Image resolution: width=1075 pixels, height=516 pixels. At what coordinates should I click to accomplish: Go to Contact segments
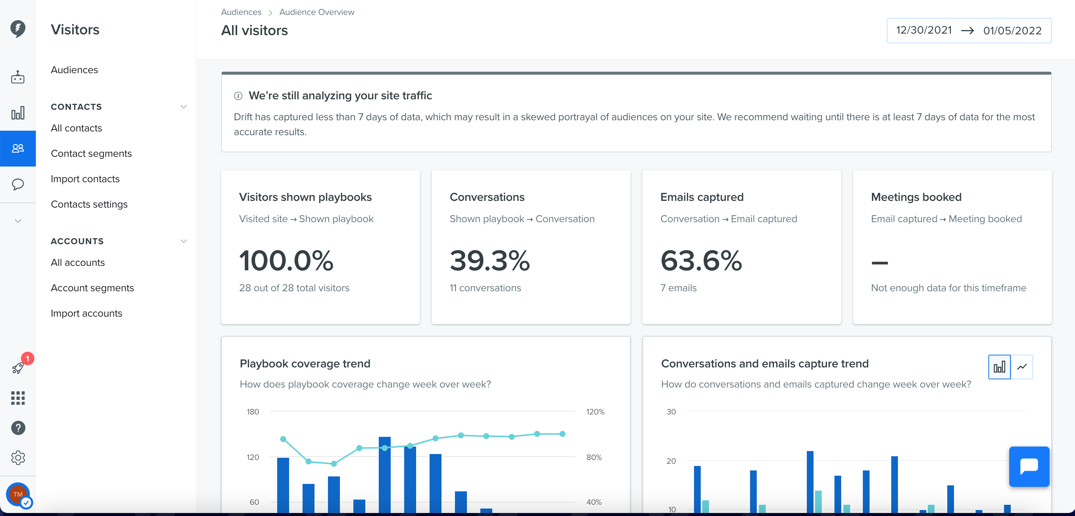click(92, 153)
